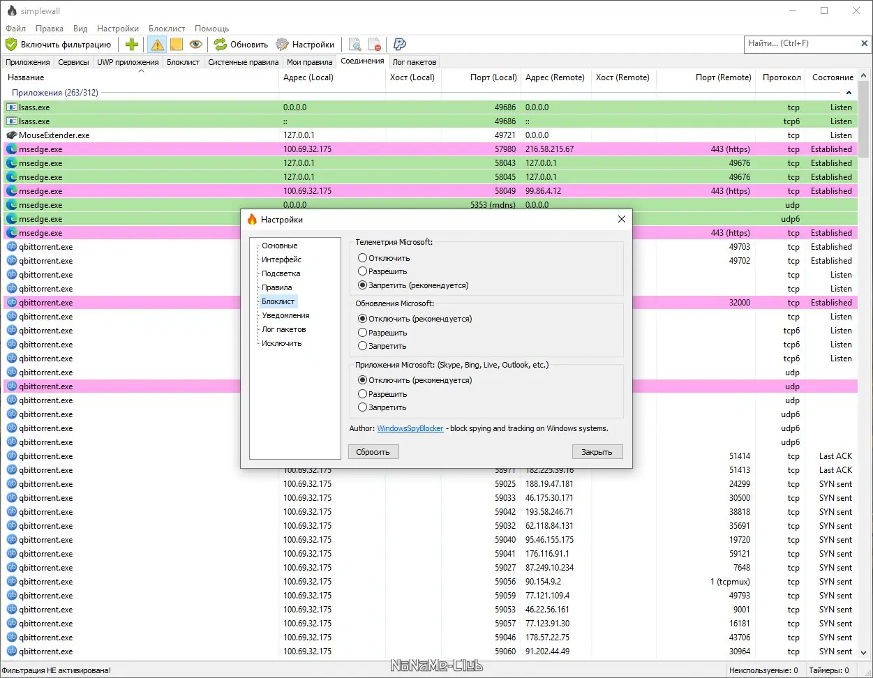Click the Сбросить button

pos(373,452)
